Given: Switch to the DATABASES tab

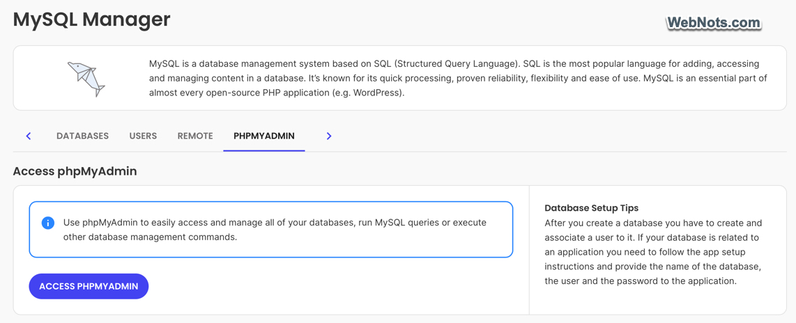Looking at the screenshot, I should (83, 136).
